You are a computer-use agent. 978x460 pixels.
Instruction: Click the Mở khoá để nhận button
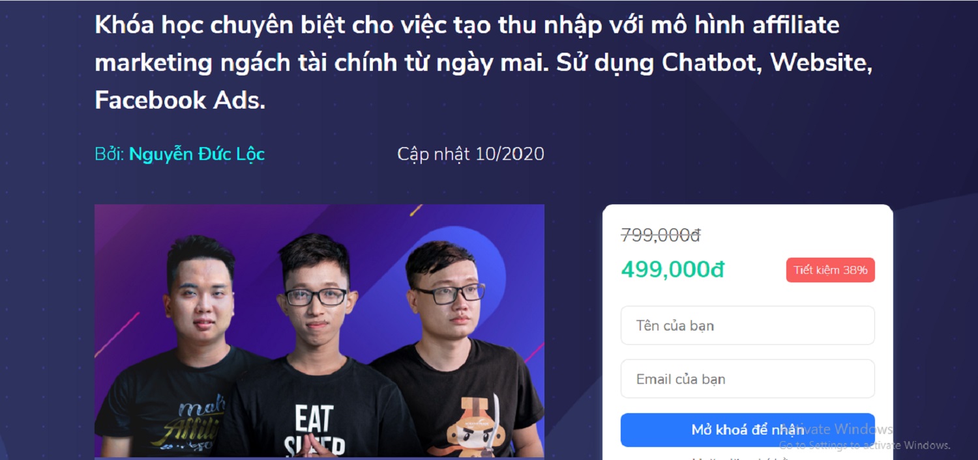pos(747,430)
